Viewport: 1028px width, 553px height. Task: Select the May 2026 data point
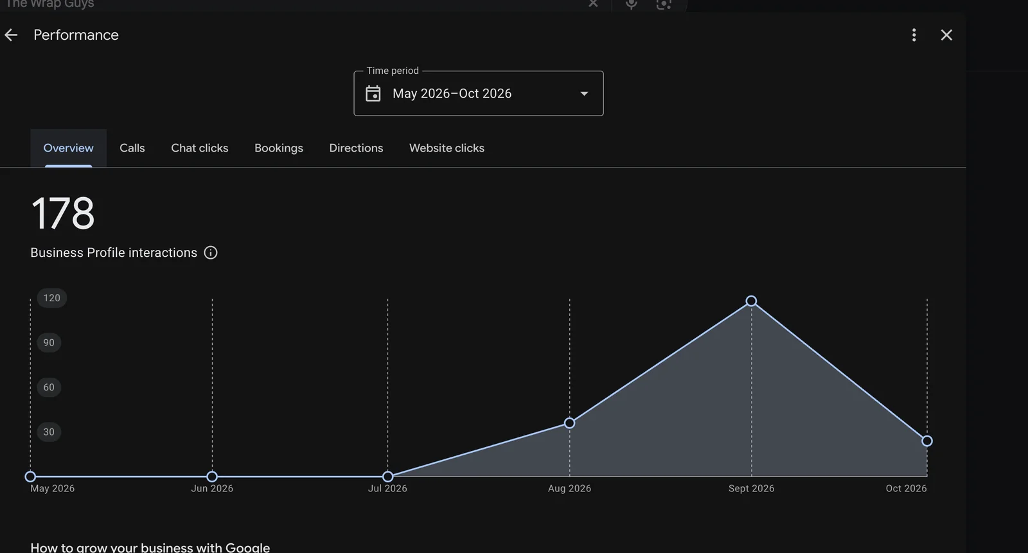point(30,477)
